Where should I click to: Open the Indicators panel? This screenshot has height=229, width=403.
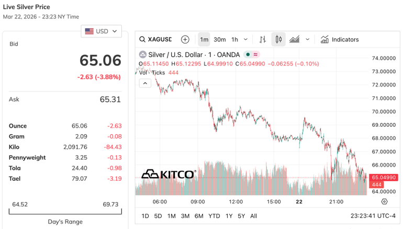pyautogui.click(x=340, y=39)
